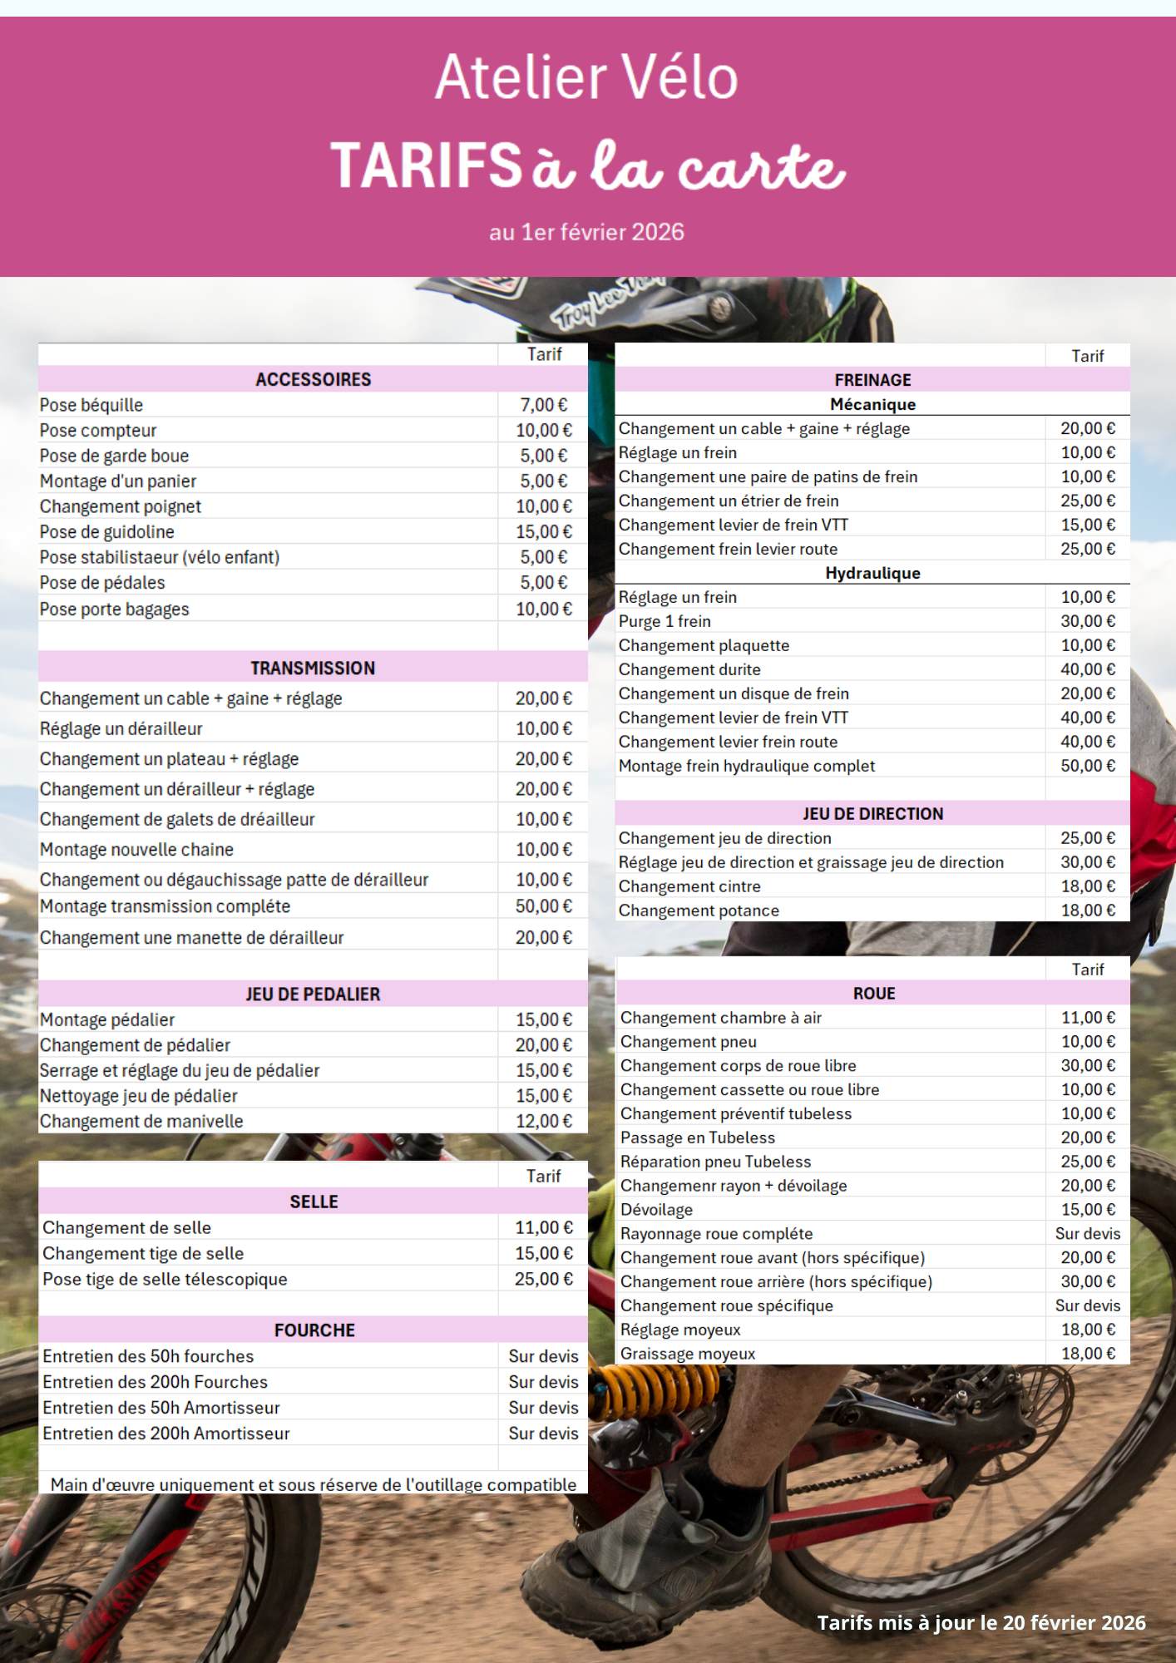Click the 'Hydraulique' subheading

click(872, 573)
